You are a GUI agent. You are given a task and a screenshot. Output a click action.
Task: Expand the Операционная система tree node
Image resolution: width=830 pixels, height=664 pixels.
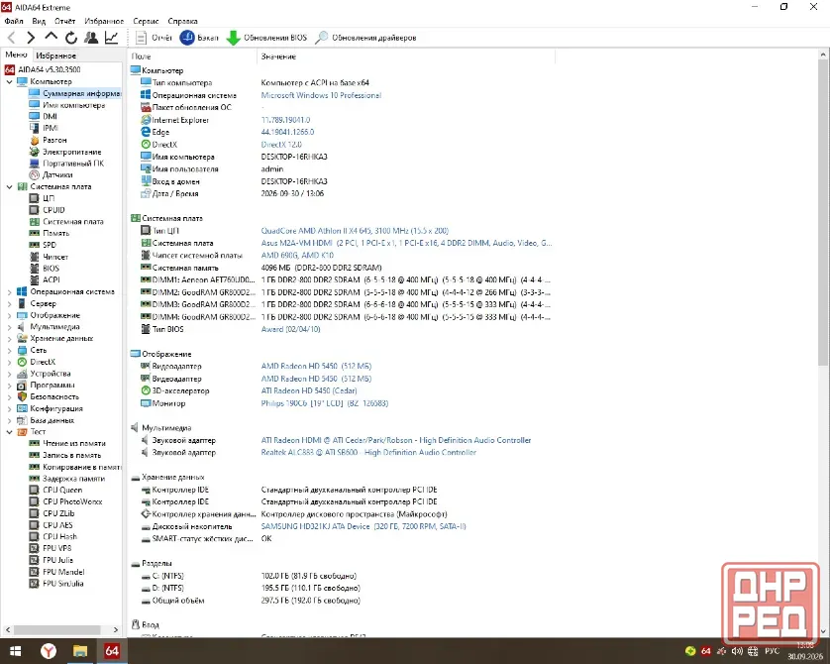pos(9,291)
